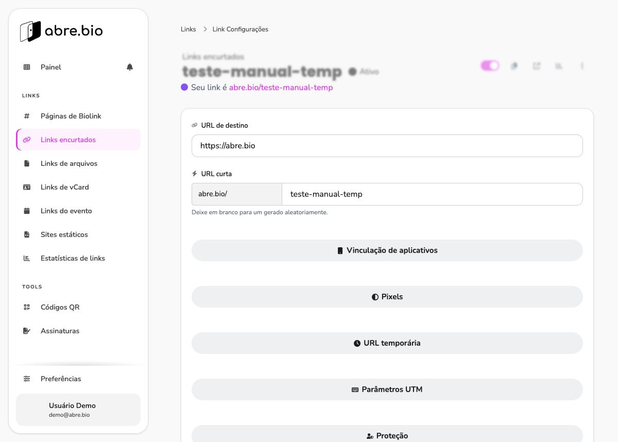618x442 pixels.
Task: Click the hashtag icon for Páginas de Biolink
Action: click(x=27, y=116)
